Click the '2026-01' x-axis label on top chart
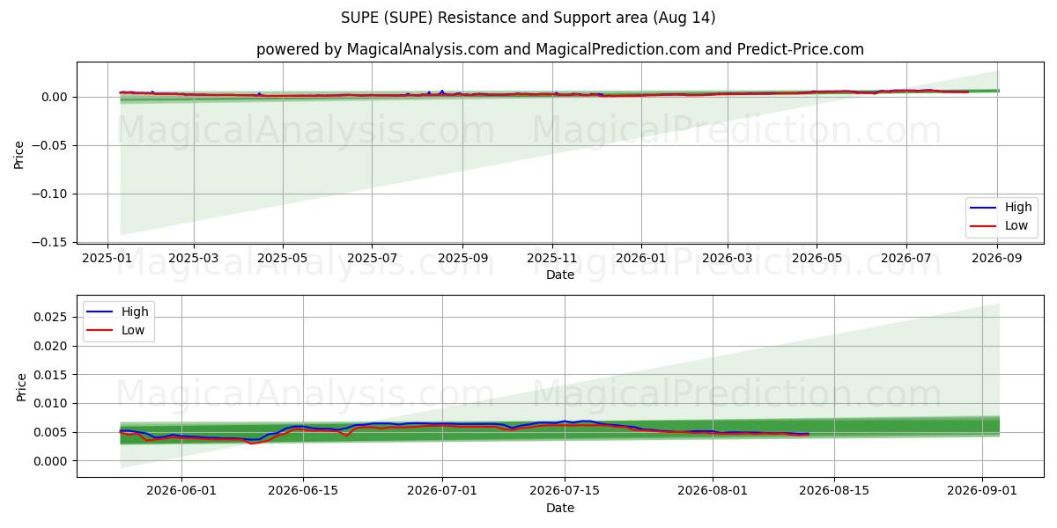The width and height of the screenshot is (1057, 528). tap(641, 260)
